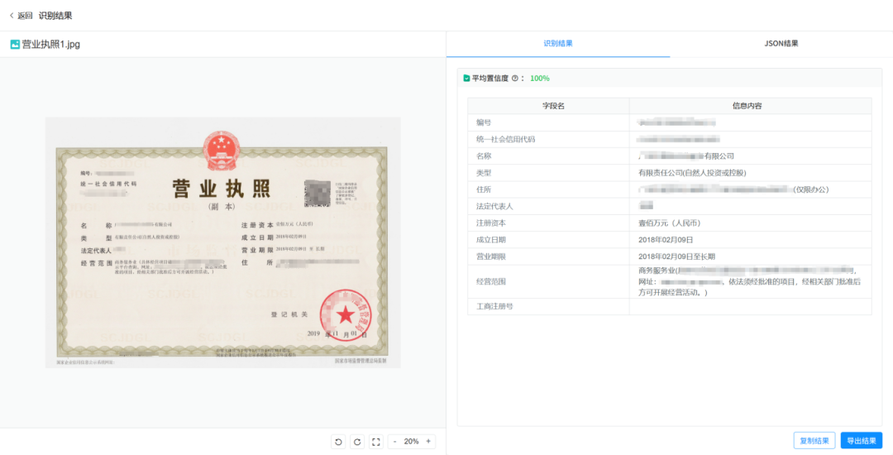Click the green icon before 平均置信度
The height and width of the screenshot is (455, 893).
pos(466,79)
